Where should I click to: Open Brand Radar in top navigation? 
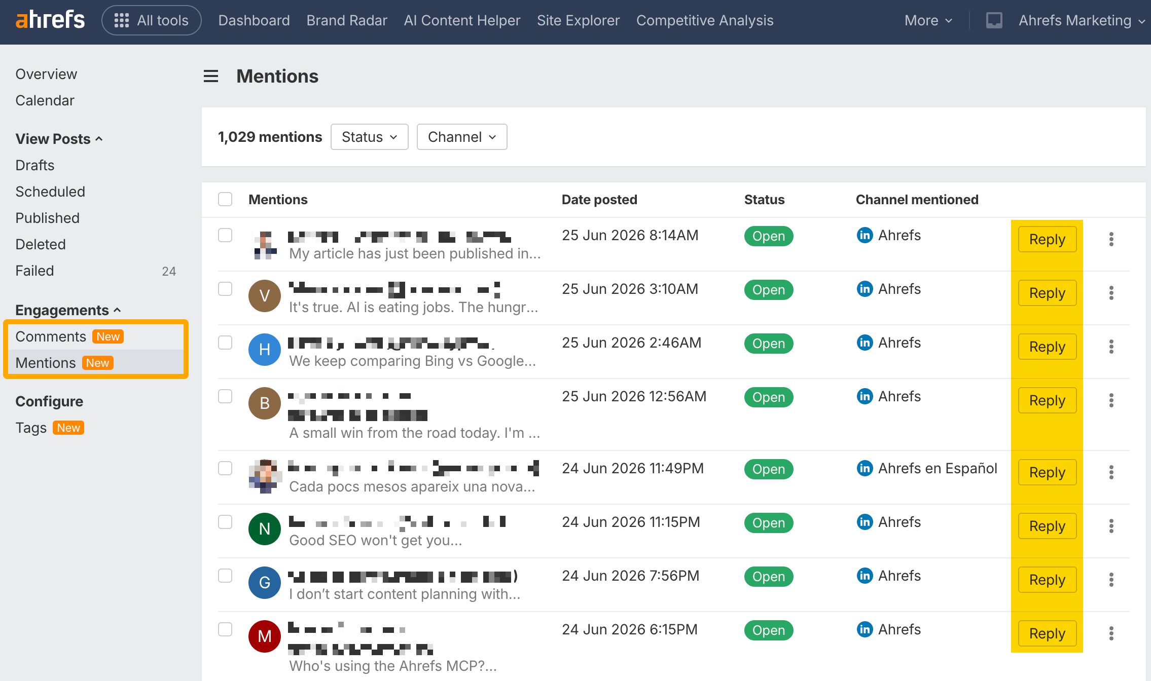click(347, 20)
